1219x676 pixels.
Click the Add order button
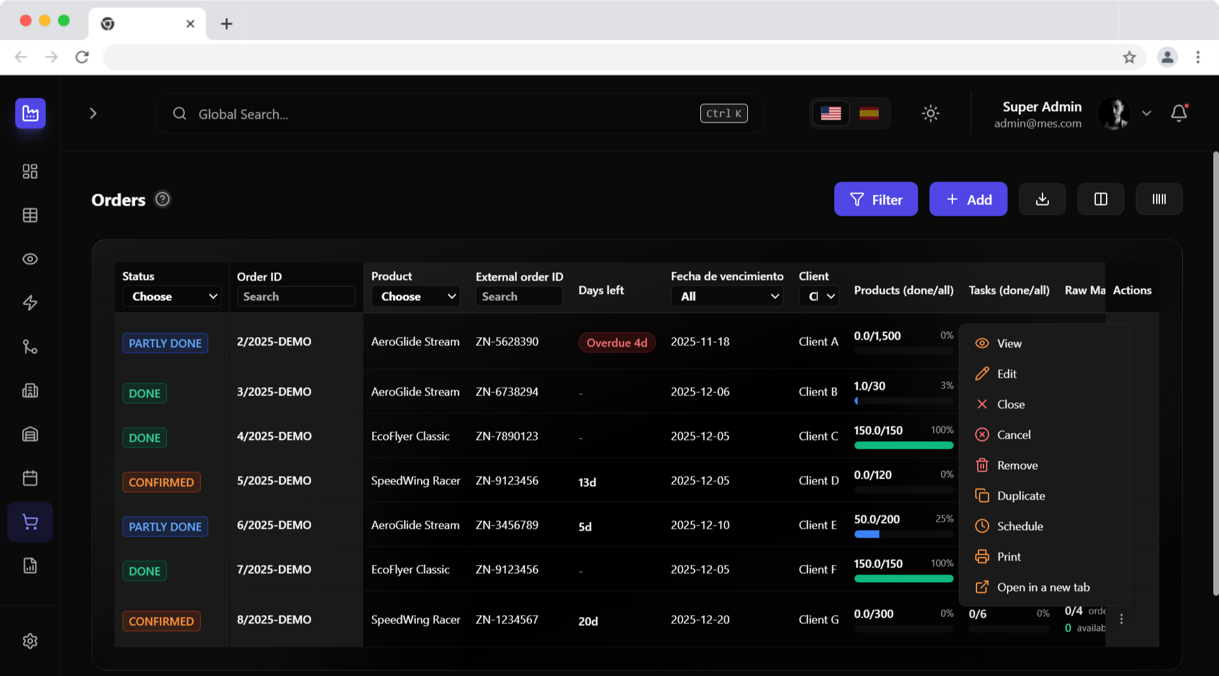pyautogui.click(x=968, y=199)
